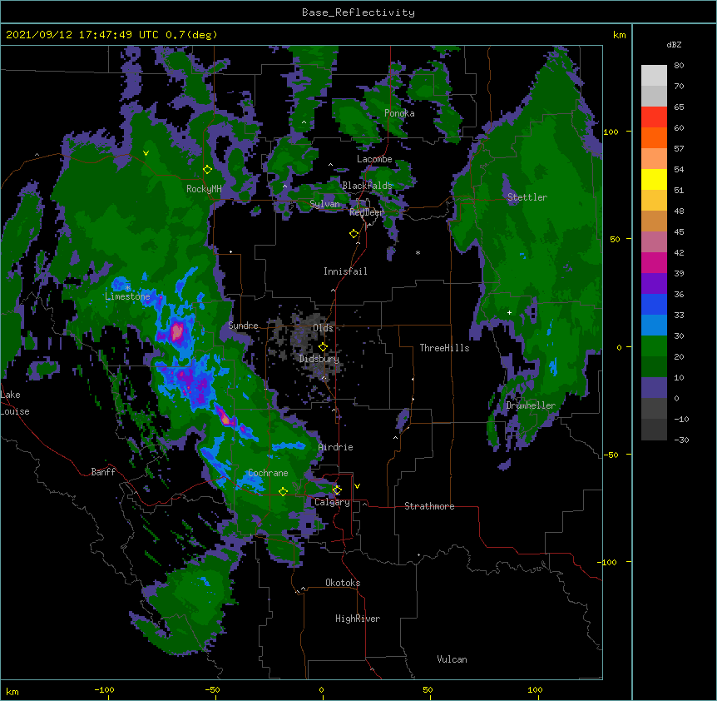
Task: Click the 45 value on dBZ scale
Action: pos(679,232)
